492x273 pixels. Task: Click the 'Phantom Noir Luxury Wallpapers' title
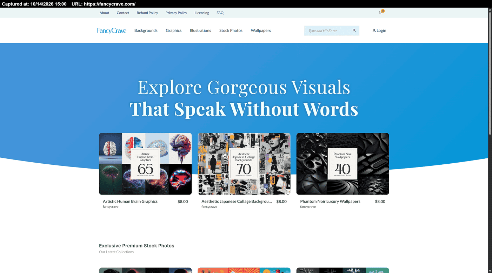(x=330, y=202)
